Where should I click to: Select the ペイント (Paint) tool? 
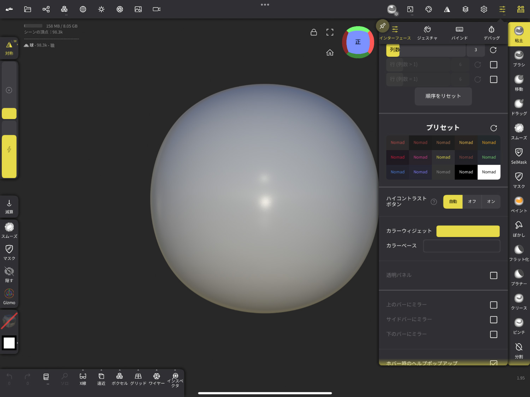(x=519, y=205)
